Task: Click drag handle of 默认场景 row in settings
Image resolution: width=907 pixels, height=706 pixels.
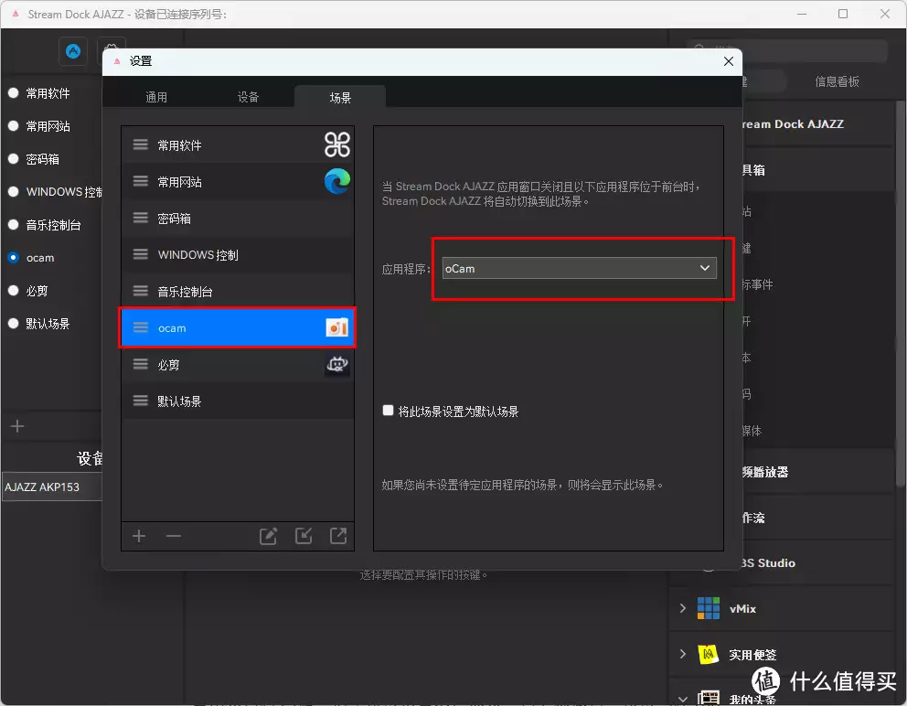Action: (141, 401)
